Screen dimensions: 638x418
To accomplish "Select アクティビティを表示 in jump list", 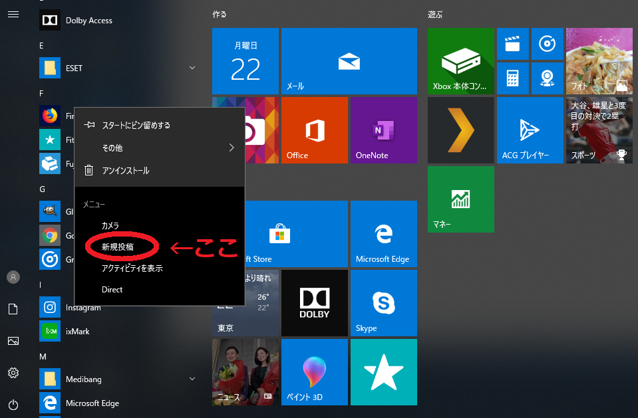I will coord(160,268).
